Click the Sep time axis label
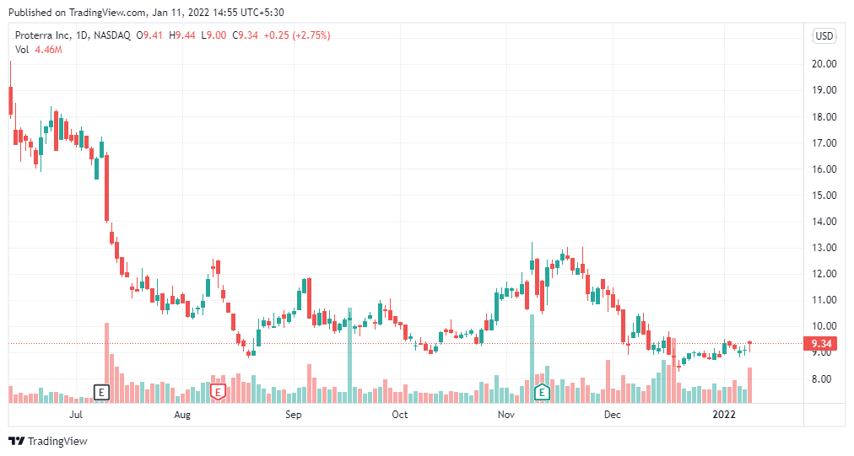The width and height of the screenshot is (854, 456). tap(293, 415)
